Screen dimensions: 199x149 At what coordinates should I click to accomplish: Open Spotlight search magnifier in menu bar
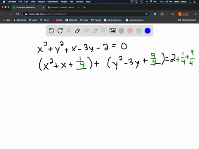(190, 2)
